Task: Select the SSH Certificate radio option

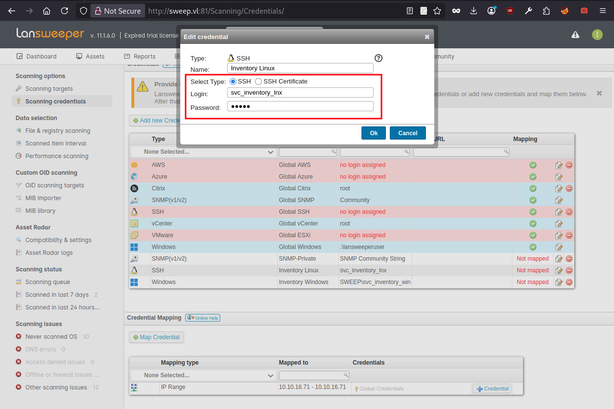Action: tap(258, 82)
